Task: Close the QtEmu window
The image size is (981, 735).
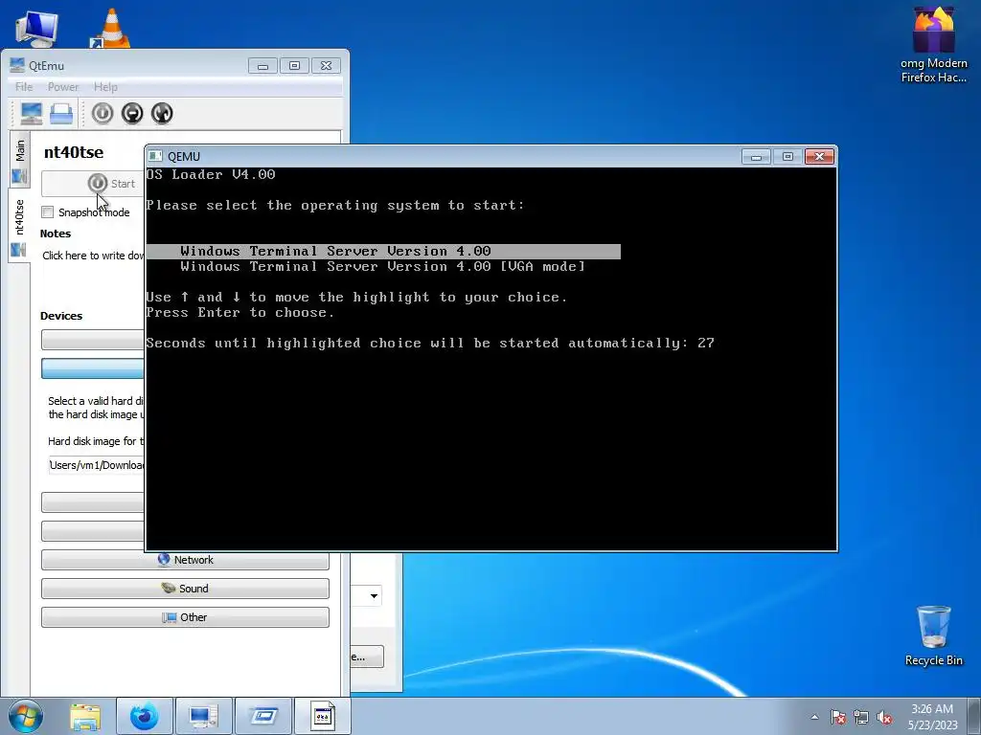Action: (x=326, y=66)
